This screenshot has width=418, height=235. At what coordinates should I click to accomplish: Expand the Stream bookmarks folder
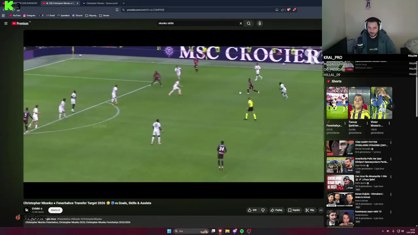[x=104, y=15]
